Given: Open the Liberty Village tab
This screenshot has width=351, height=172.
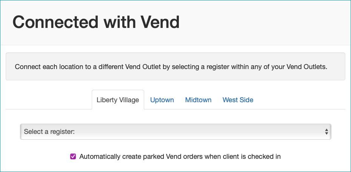Looking at the screenshot, I should tap(118, 100).
